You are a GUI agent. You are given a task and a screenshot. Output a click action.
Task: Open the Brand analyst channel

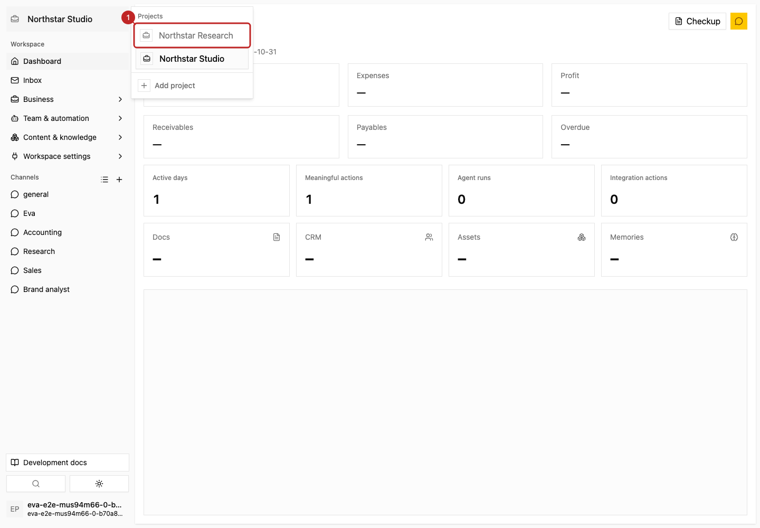coord(68,289)
